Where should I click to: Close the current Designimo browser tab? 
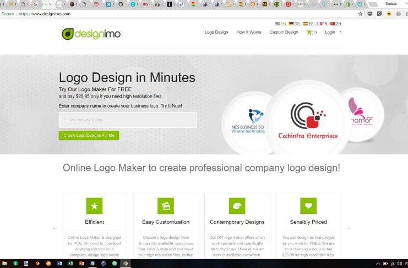point(51,4)
